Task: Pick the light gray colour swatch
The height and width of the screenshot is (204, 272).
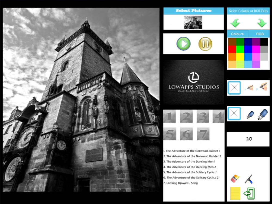Action: [264, 57]
